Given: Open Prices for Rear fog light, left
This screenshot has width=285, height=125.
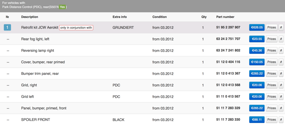Looking at the screenshot, I should coord(272,39).
